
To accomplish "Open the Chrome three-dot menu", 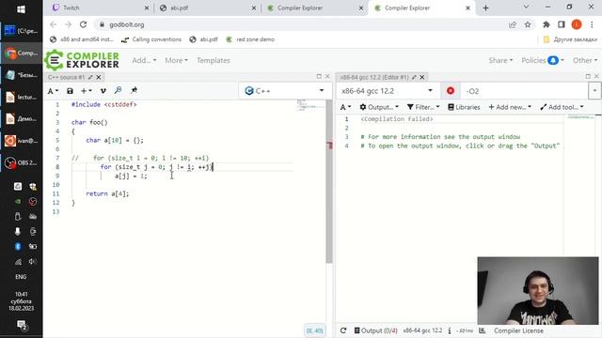I will tap(592, 24).
